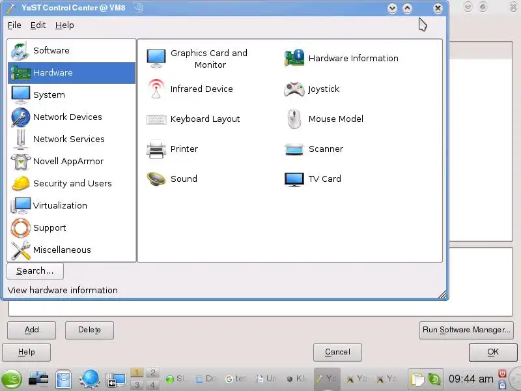Click the OK button in background window
Screen dimensions: 521x391
(x=493, y=352)
